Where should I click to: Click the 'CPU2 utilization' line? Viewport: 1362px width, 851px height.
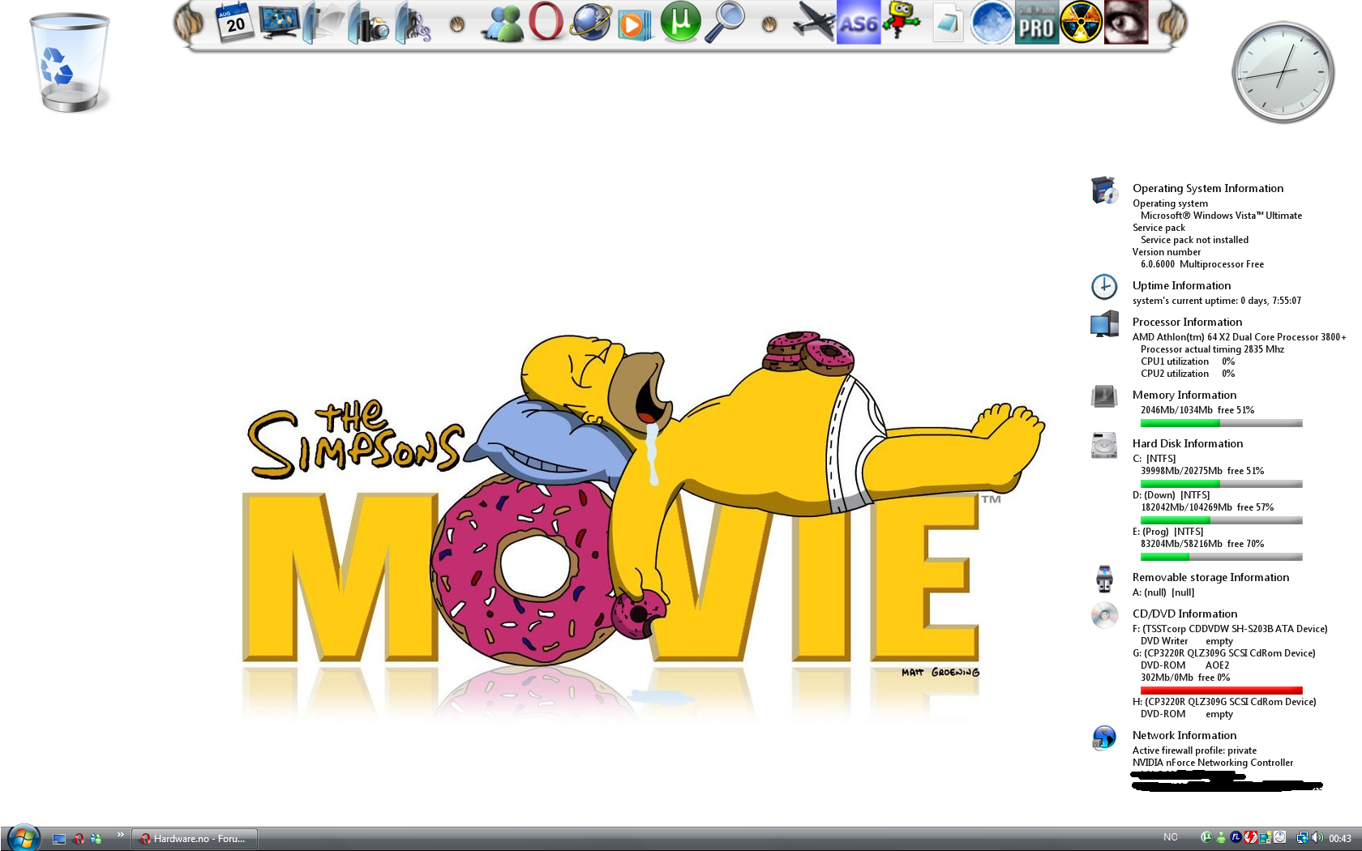(1188, 374)
